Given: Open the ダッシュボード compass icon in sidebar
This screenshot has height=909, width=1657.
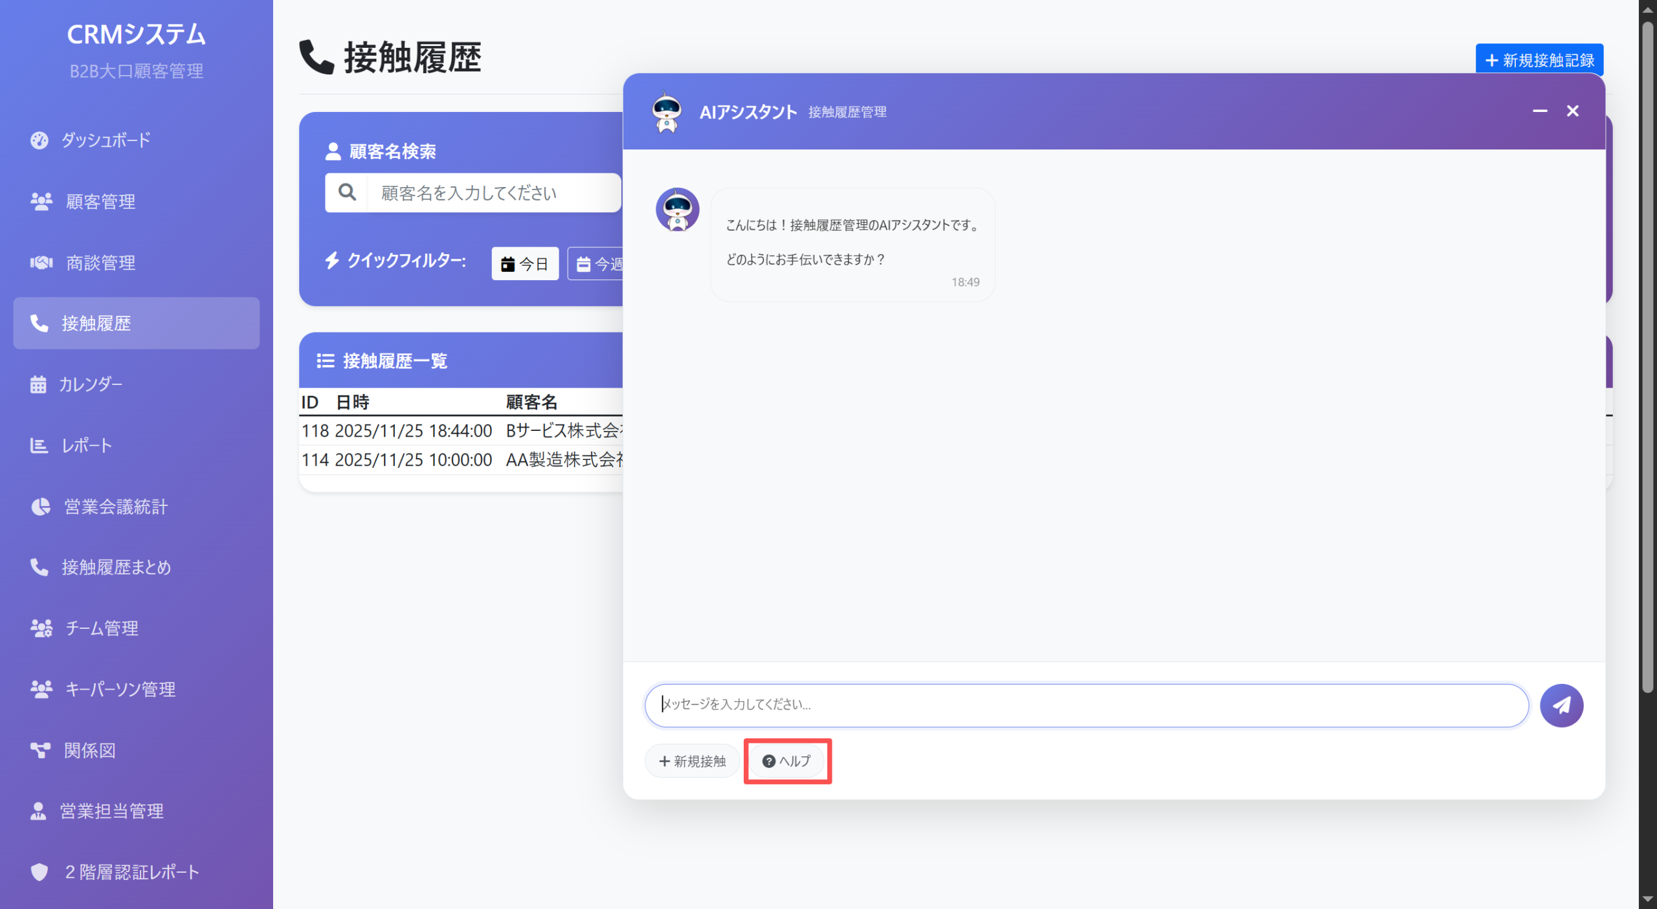Looking at the screenshot, I should (39, 140).
